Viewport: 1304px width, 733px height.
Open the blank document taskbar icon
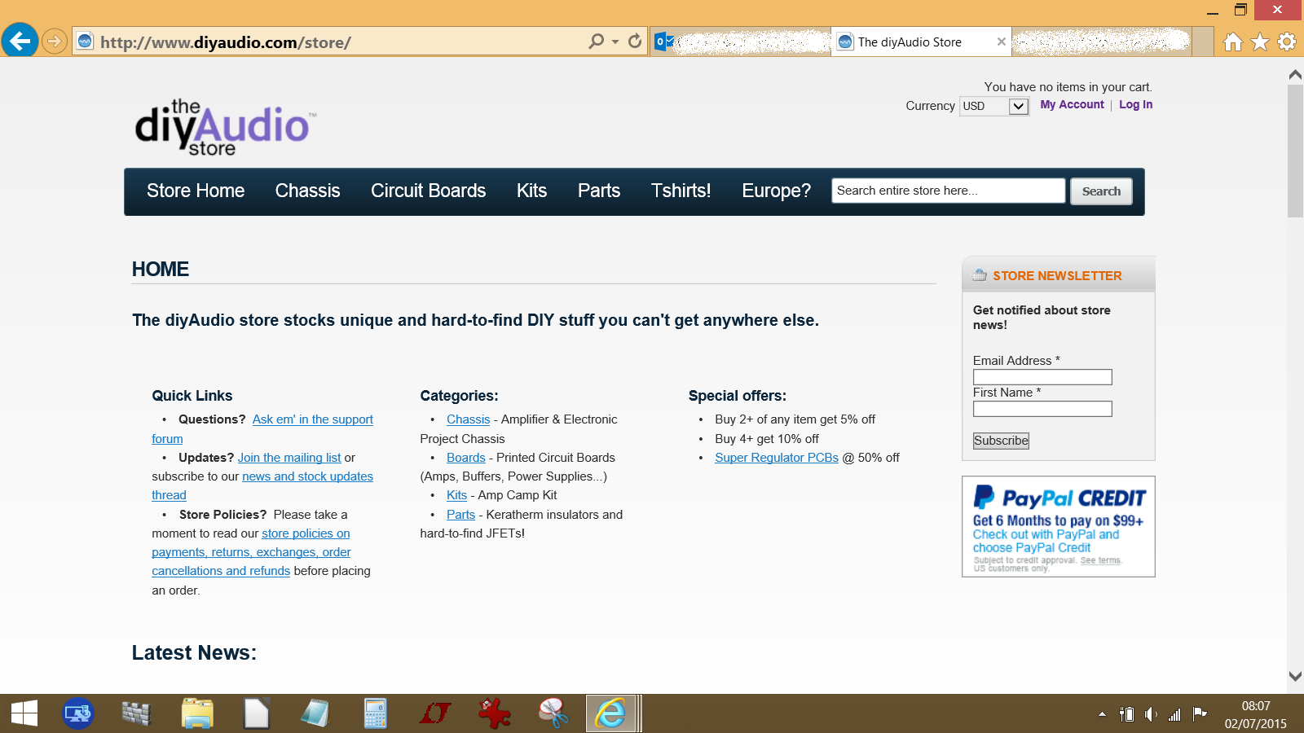(x=256, y=714)
